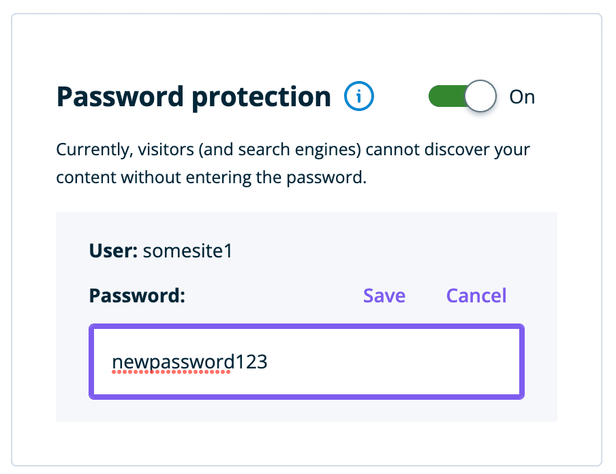
Task: Click 'content without entering the password' line
Action: 211,178
